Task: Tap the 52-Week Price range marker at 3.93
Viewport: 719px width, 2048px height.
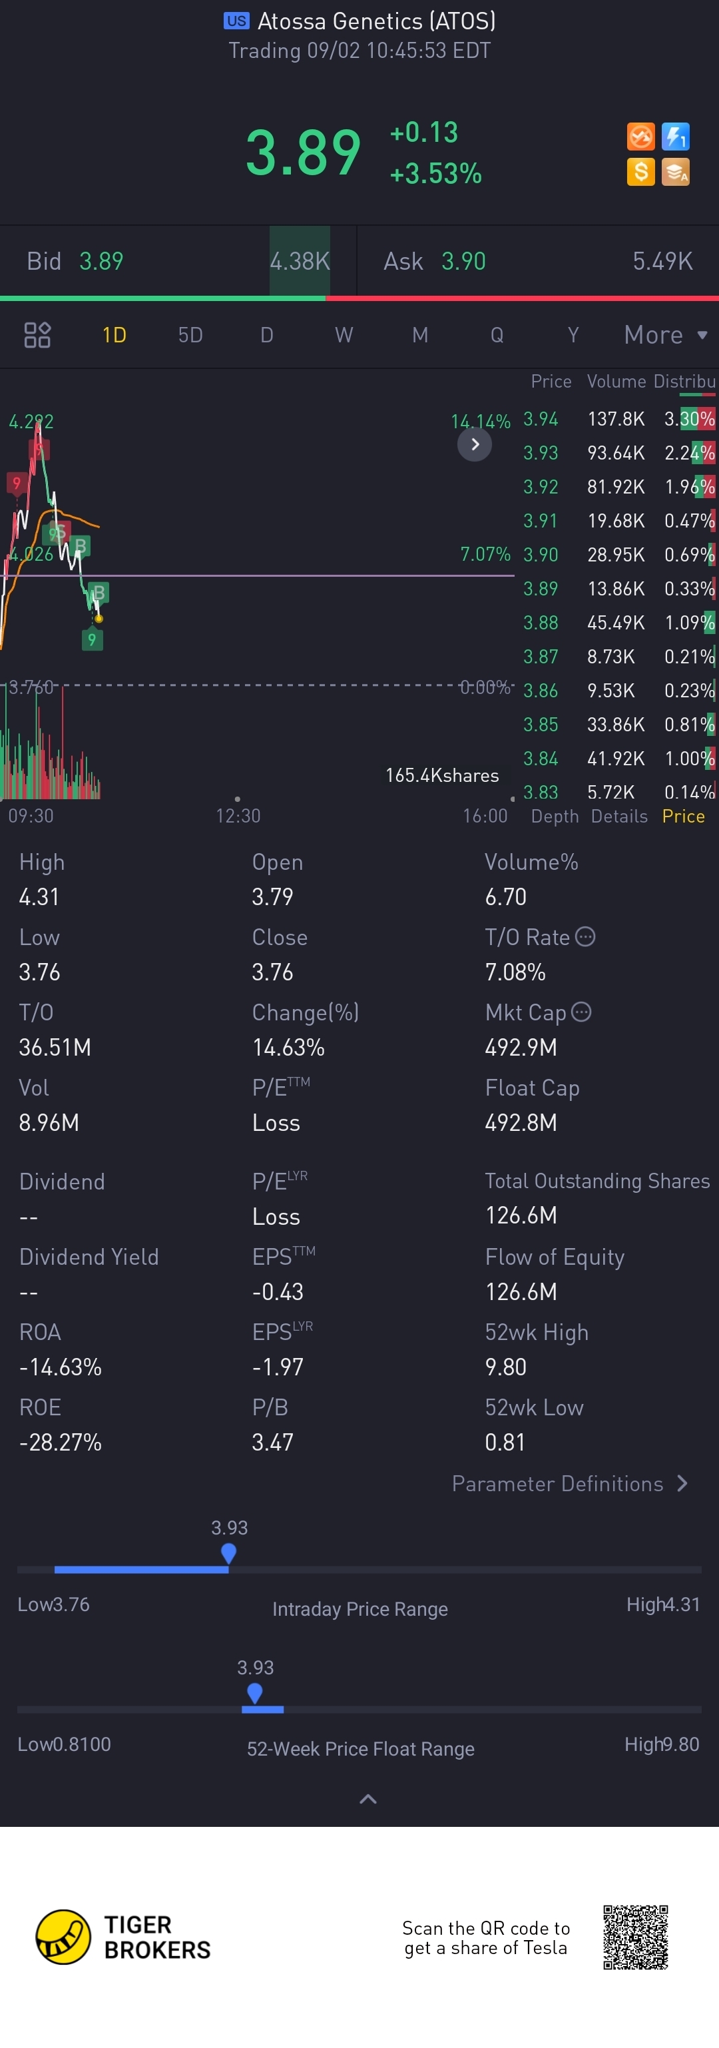Action: pos(255,1692)
